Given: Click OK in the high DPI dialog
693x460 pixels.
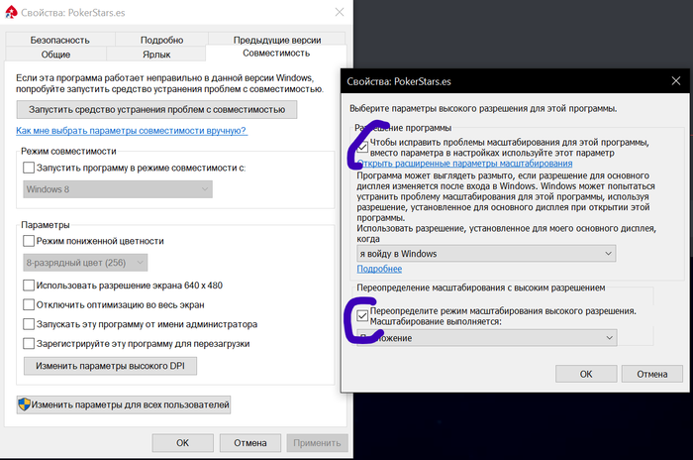Looking at the screenshot, I should click(586, 374).
